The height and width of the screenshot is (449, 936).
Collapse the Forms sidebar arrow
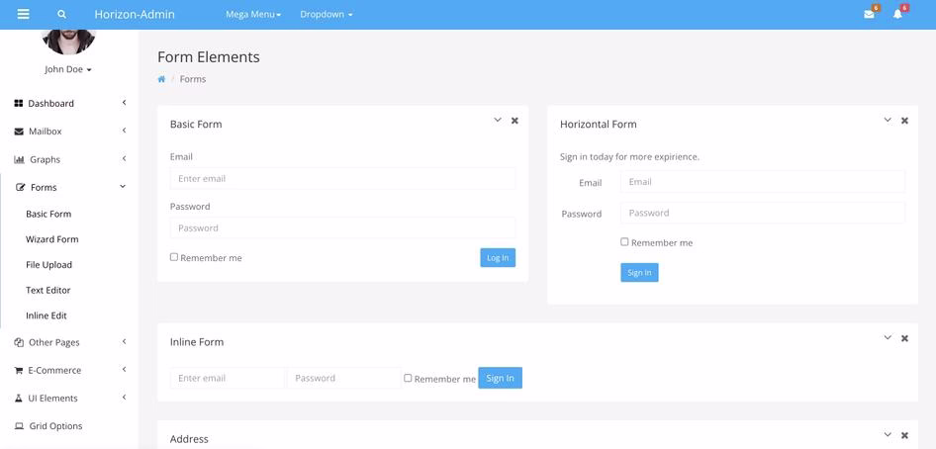pos(123,187)
